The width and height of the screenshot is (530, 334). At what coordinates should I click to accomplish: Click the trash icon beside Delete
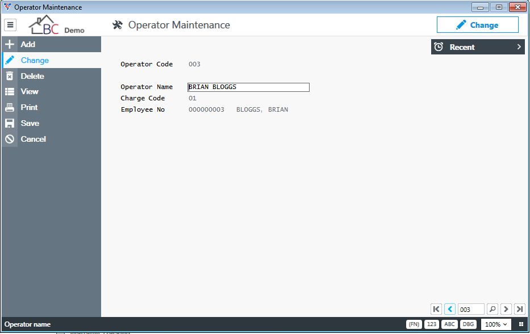pos(10,76)
